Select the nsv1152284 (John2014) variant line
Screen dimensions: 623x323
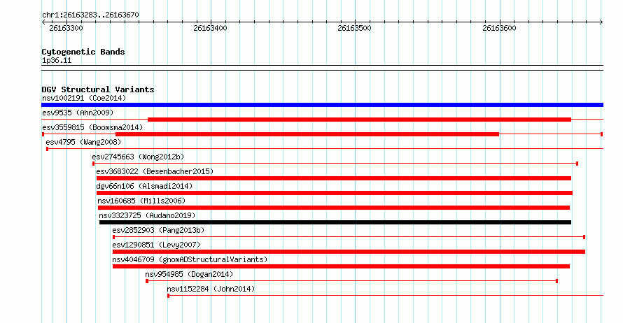pyautogui.click(x=386, y=296)
